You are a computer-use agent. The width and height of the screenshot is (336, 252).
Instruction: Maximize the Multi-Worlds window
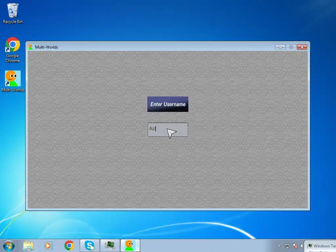[x=291, y=47]
